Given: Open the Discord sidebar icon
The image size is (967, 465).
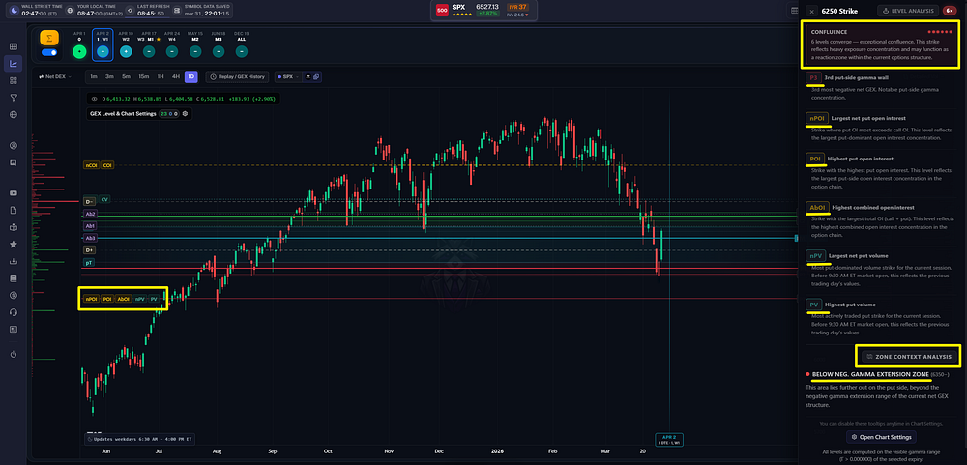Looking at the screenshot, I should [13, 162].
